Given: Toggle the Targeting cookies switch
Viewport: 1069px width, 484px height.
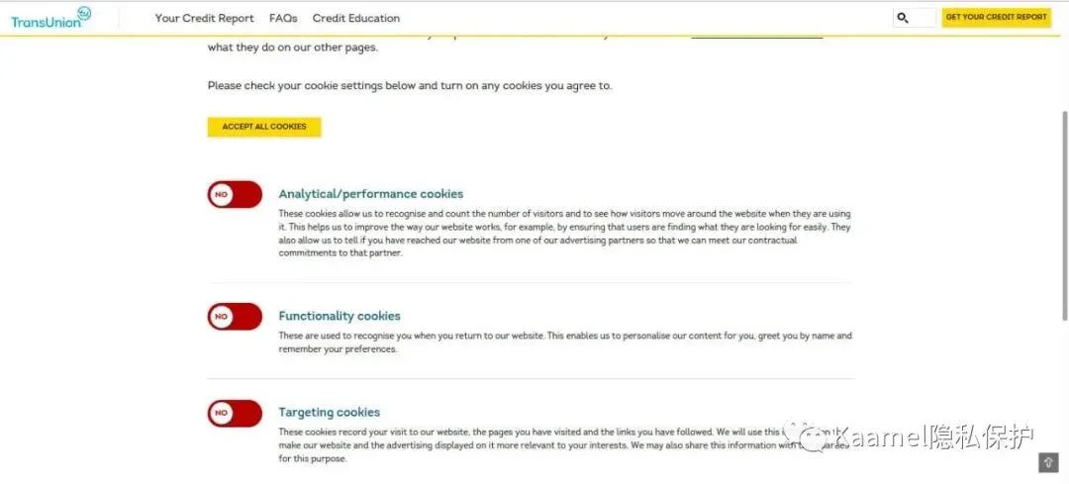Looking at the screenshot, I should [x=236, y=413].
